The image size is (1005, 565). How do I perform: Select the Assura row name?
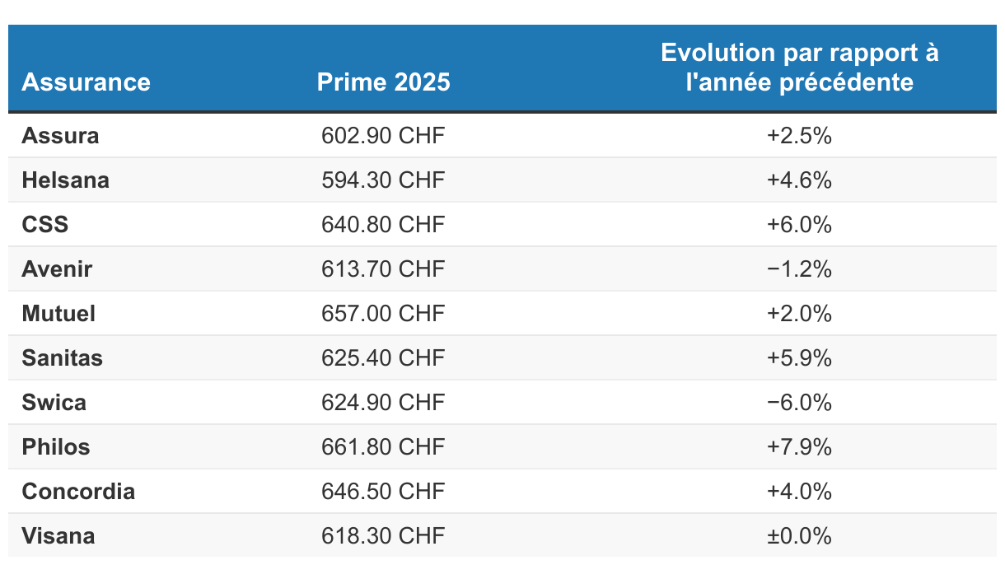[60, 136]
